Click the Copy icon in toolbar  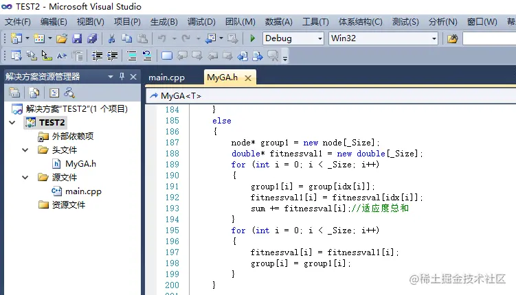pyautogui.click(x=126, y=39)
